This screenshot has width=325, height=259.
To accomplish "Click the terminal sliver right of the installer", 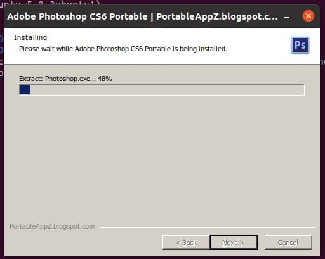I will (x=322, y=127).
